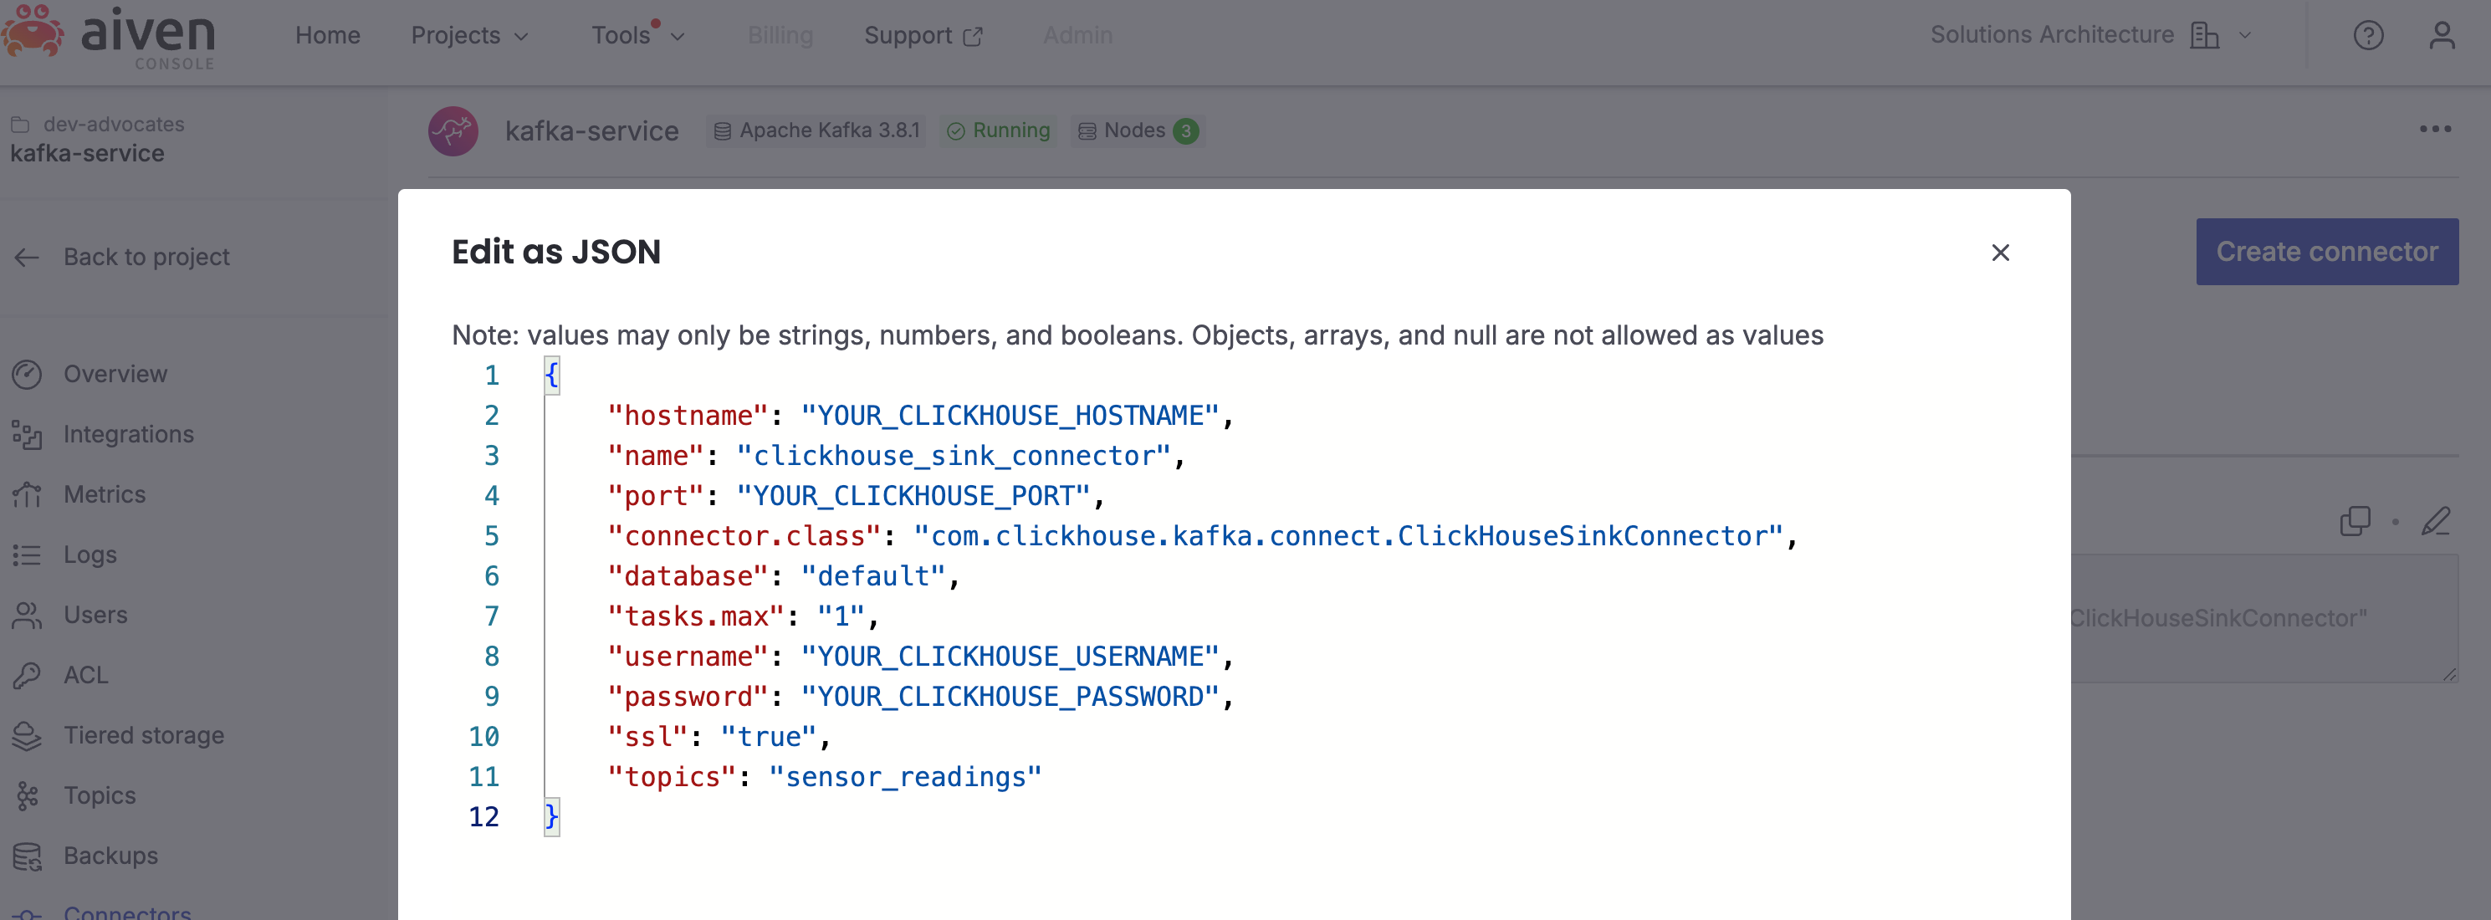The width and height of the screenshot is (2491, 920).
Task: Open Admin in top navigation
Action: click(1077, 36)
